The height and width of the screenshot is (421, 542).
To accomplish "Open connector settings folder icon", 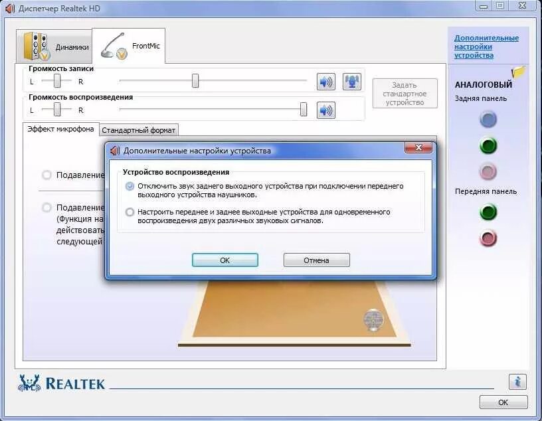I will click(x=519, y=72).
